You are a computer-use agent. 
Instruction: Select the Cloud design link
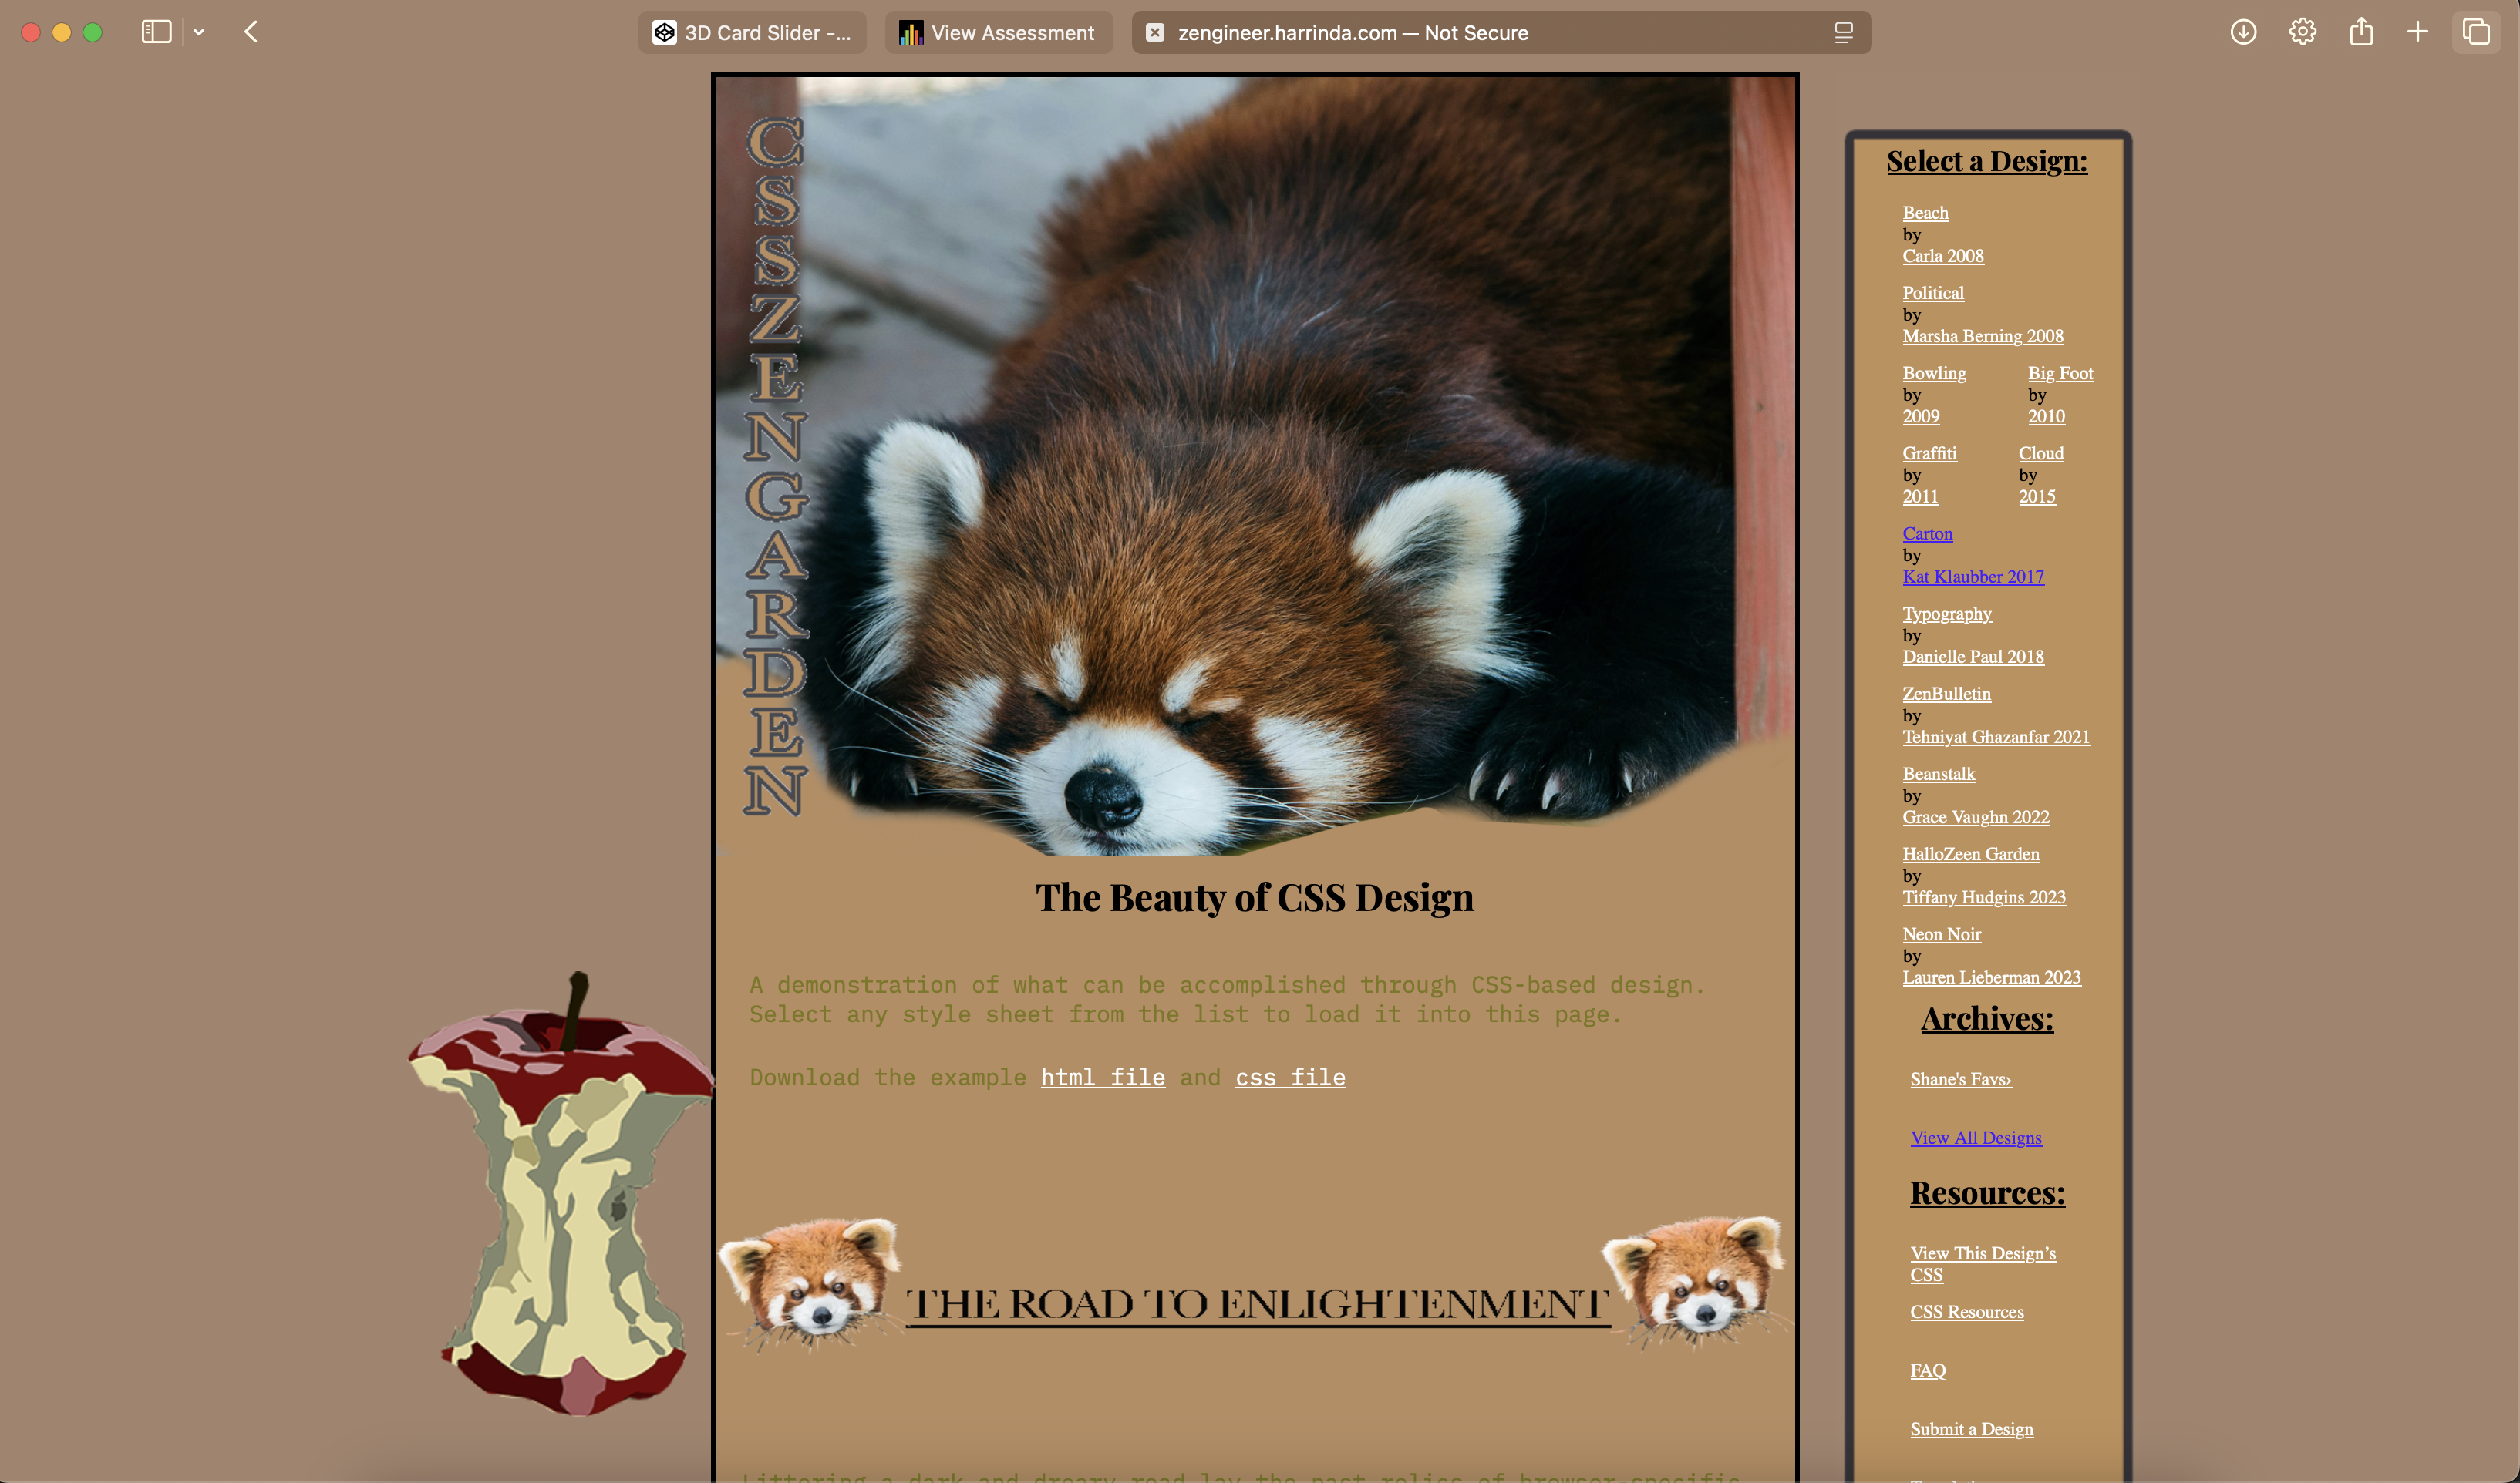point(2041,452)
